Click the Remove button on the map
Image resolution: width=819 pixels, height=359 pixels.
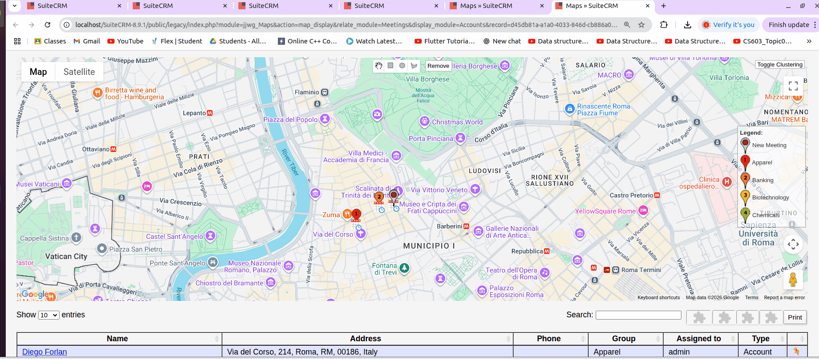click(x=438, y=66)
